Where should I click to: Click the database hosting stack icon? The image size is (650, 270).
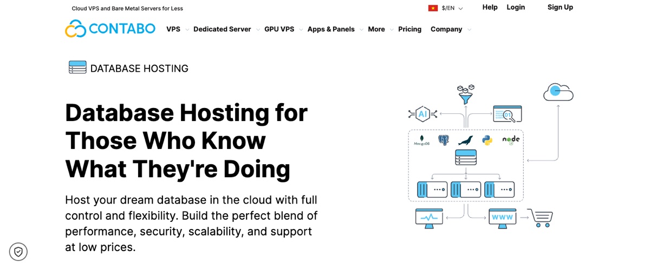77,67
